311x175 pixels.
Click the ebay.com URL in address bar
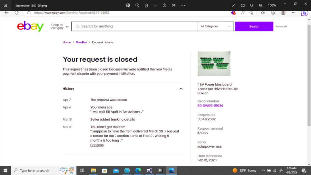pos(72,12)
